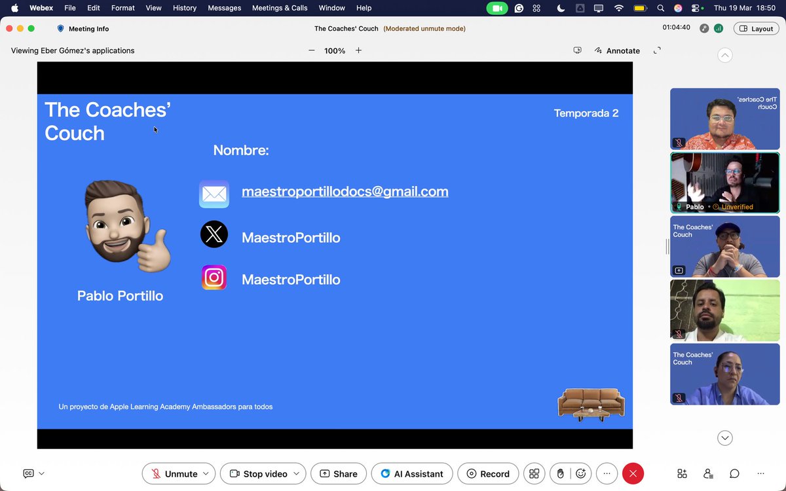Raise hand using the hand icon
Viewport: 786px width, 491px height.
[x=561, y=474]
